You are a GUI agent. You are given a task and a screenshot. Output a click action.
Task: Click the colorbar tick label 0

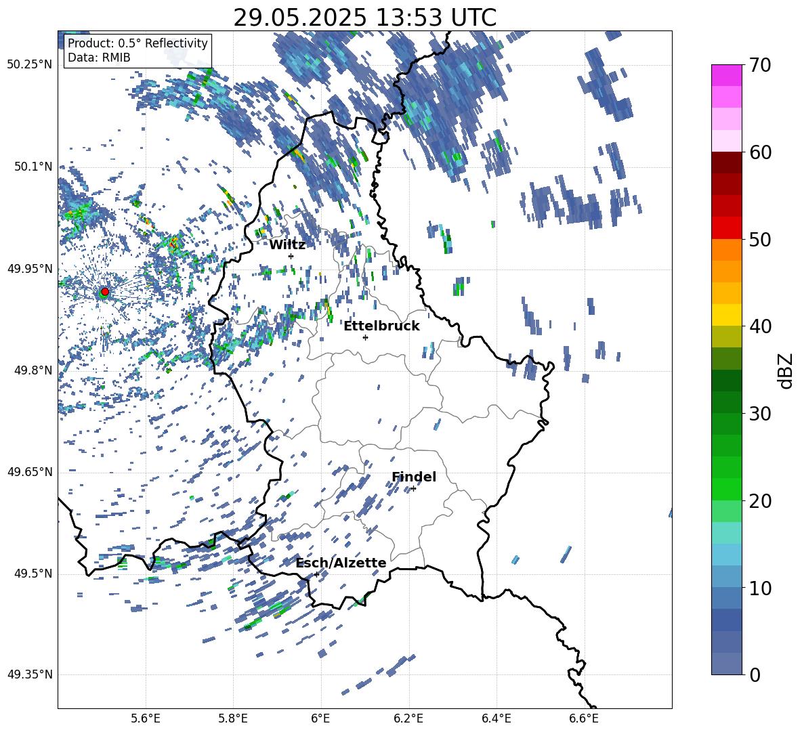[x=755, y=674]
